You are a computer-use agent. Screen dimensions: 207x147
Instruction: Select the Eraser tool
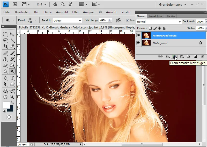(x=5, y=65)
